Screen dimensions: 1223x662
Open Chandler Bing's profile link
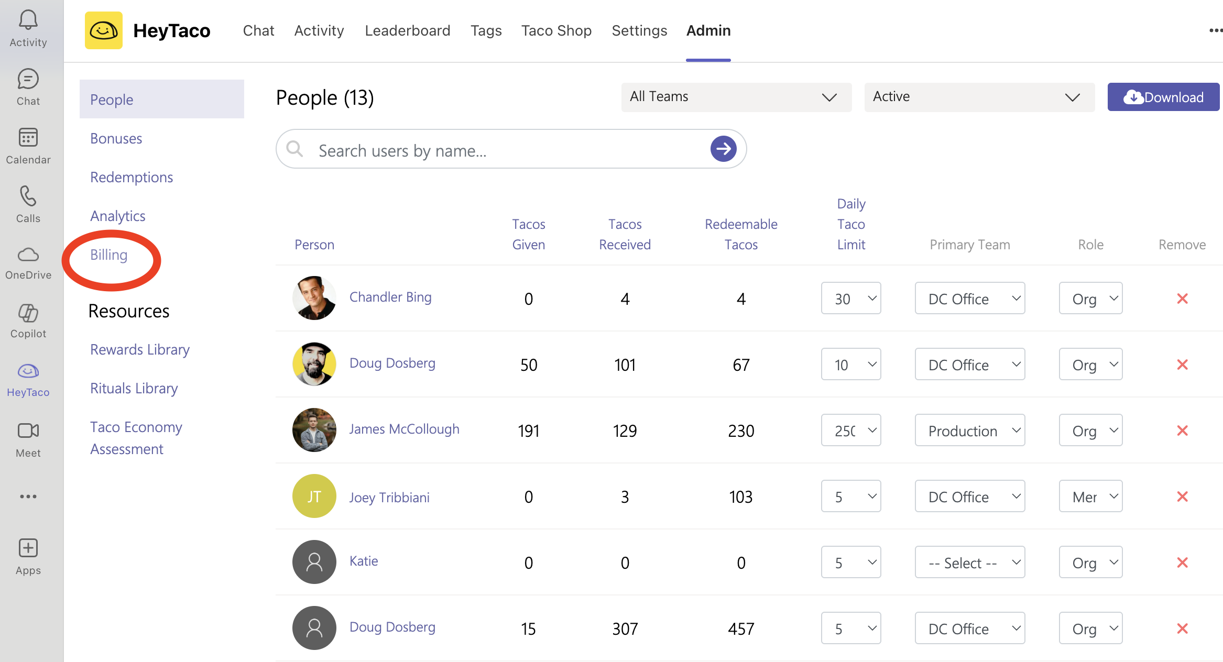click(x=390, y=297)
